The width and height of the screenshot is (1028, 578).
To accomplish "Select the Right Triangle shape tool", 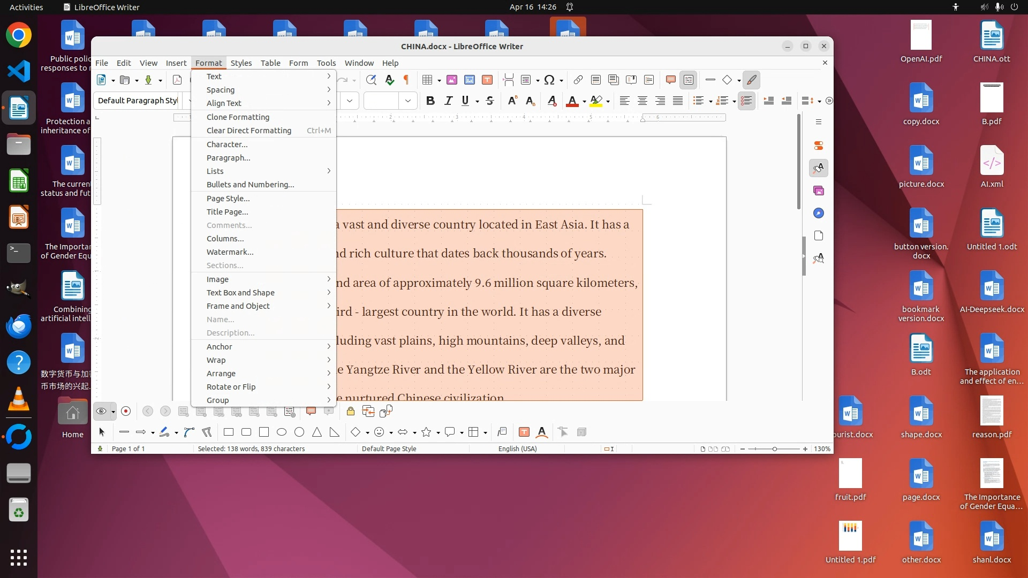I will click(335, 432).
